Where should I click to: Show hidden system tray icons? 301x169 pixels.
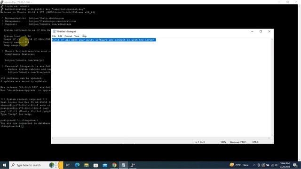pyautogui.click(x=254, y=165)
